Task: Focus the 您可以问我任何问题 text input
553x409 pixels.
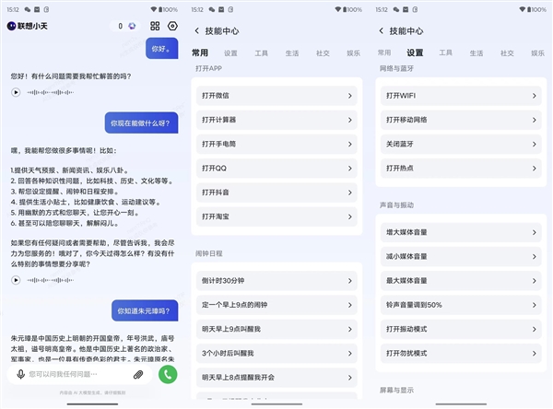Action: tap(78, 375)
